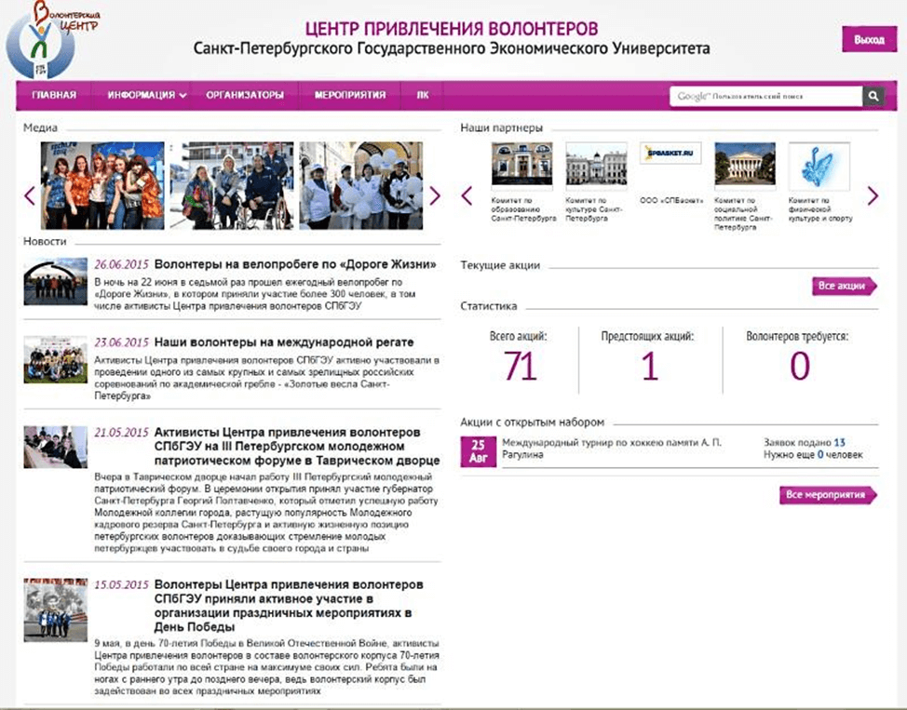
Task: Click the Предстоящих акций value 1
Action: (650, 366)
